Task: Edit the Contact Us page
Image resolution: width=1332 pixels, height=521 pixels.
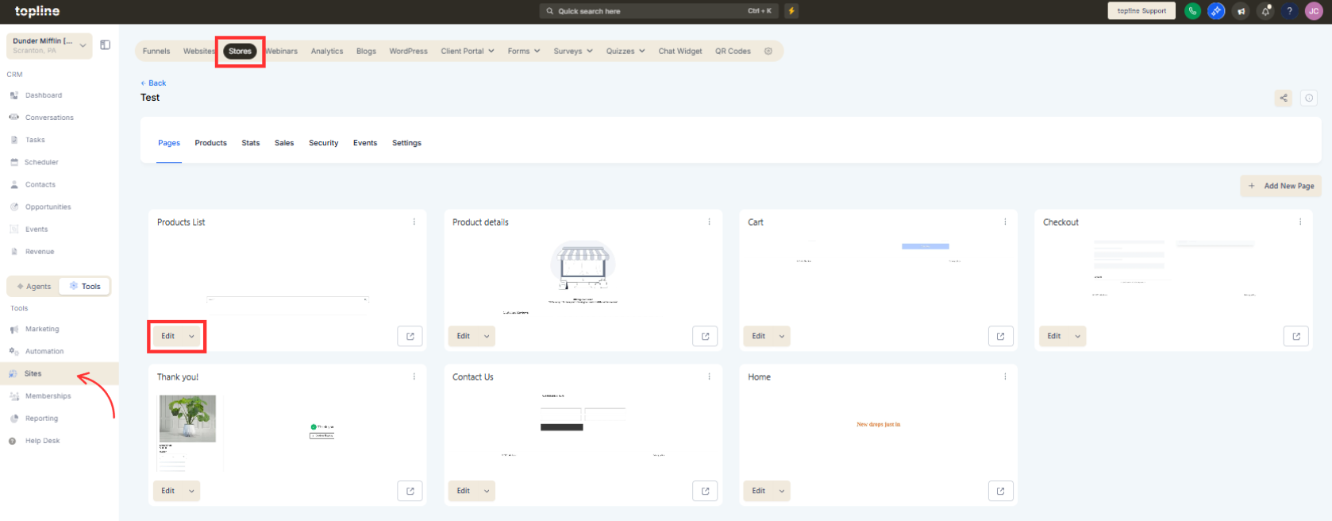Action: point(464,491)
